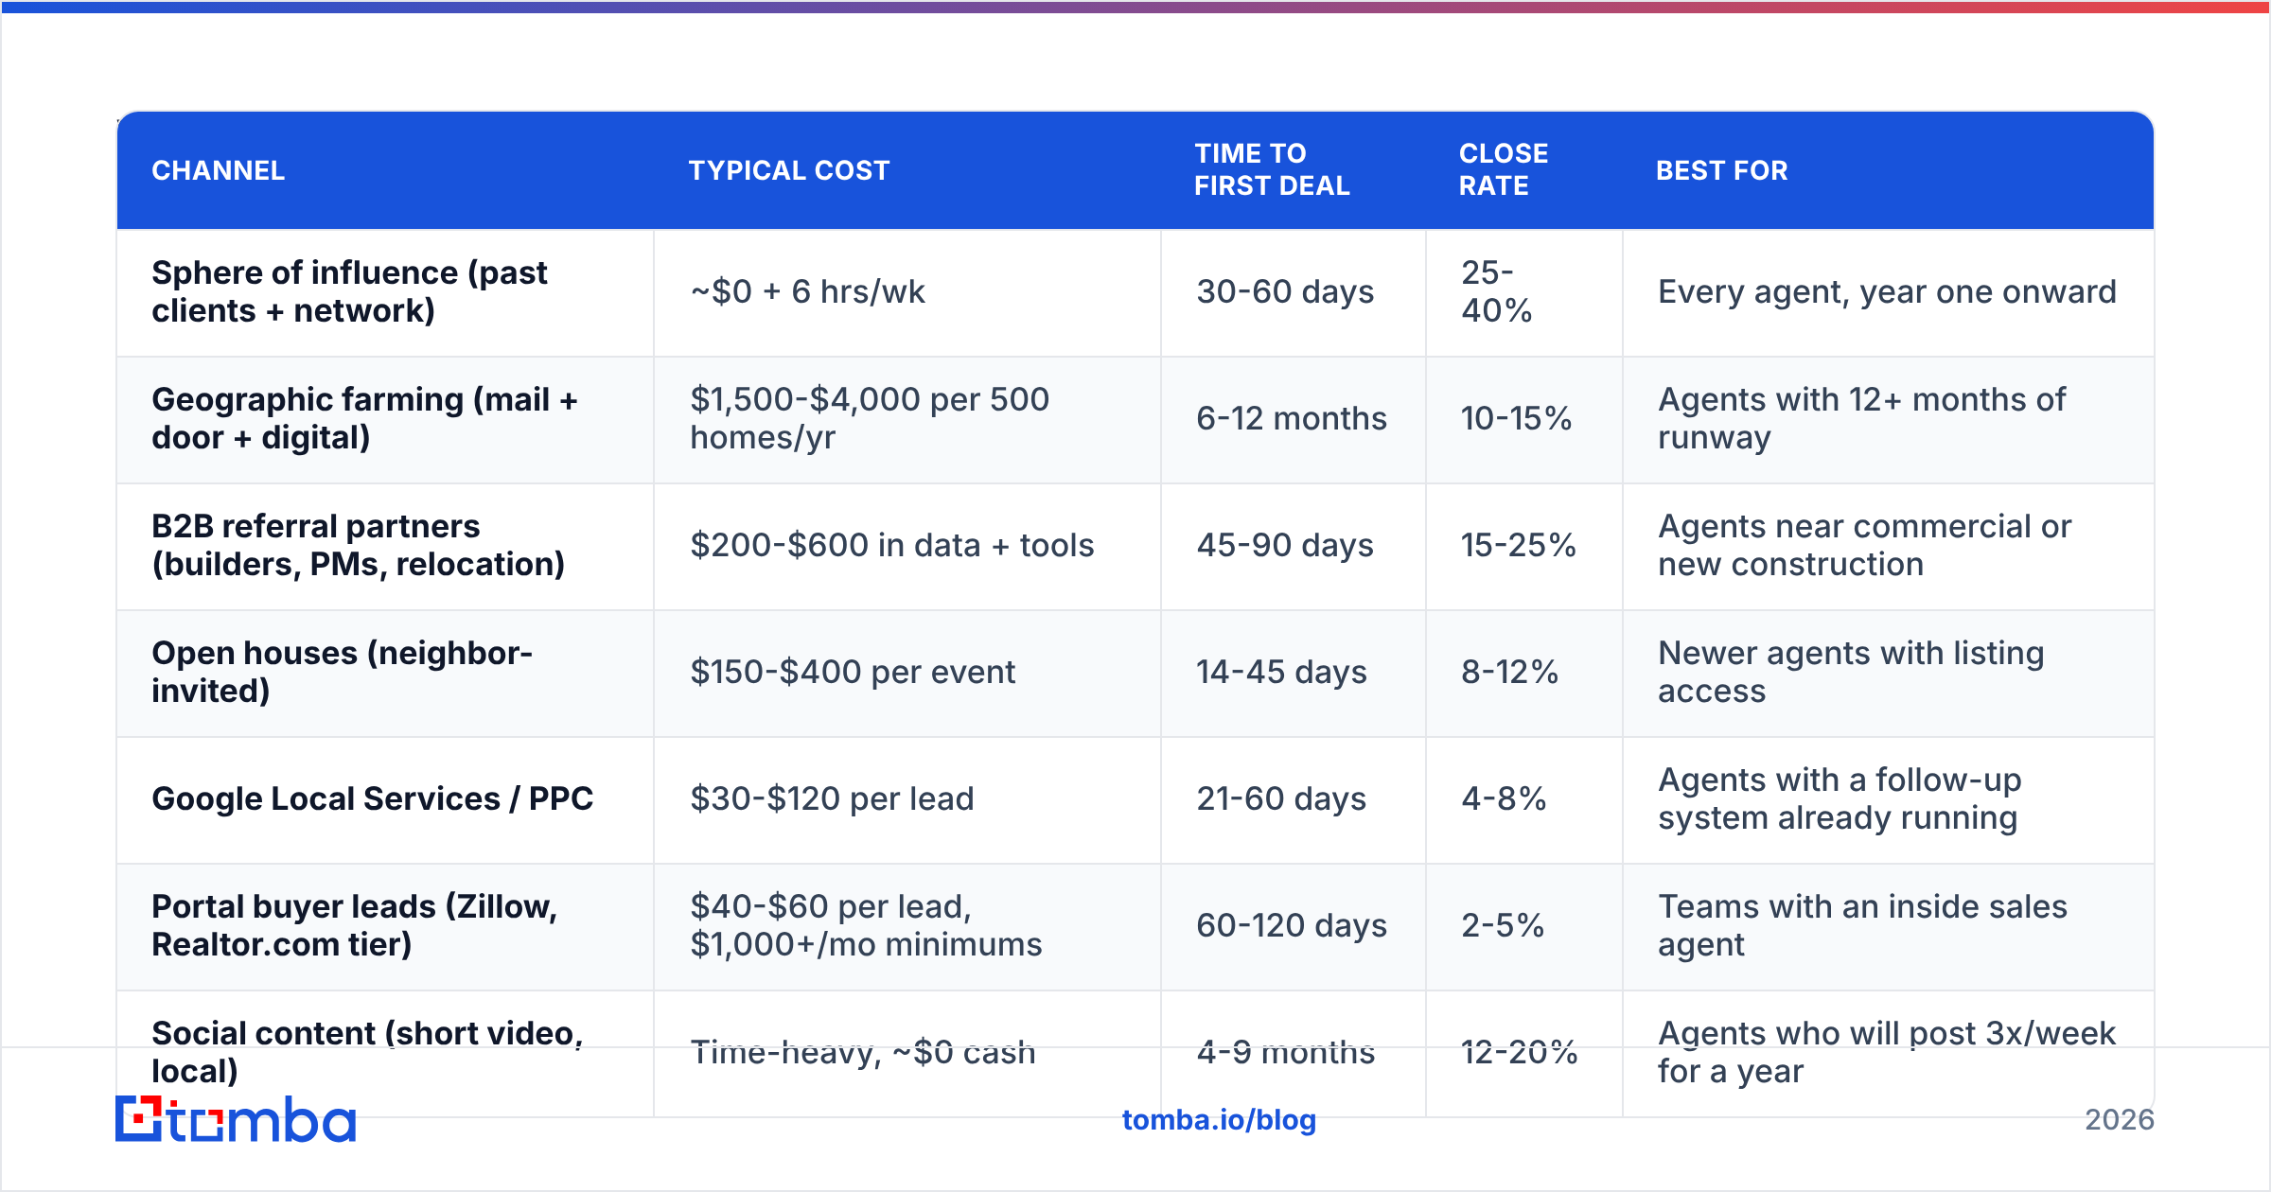Click the BEST FOR column header
This screenshot has width=2271, height=1192.
coord(1722,170)
